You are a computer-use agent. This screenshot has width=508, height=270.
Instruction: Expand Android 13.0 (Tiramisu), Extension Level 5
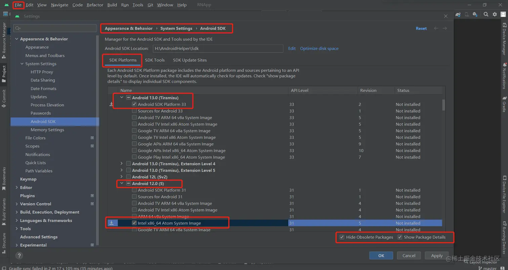(x=122, y=171)
